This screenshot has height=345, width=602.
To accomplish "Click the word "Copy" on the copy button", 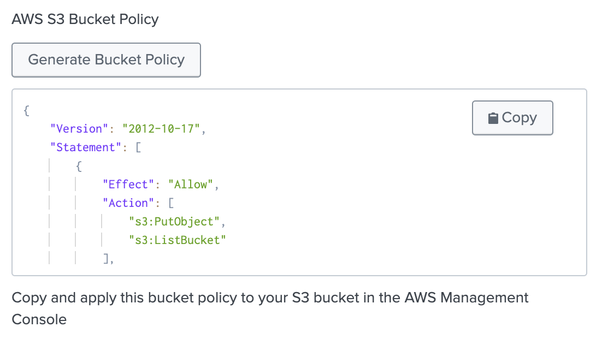I will tap(521, 117).
